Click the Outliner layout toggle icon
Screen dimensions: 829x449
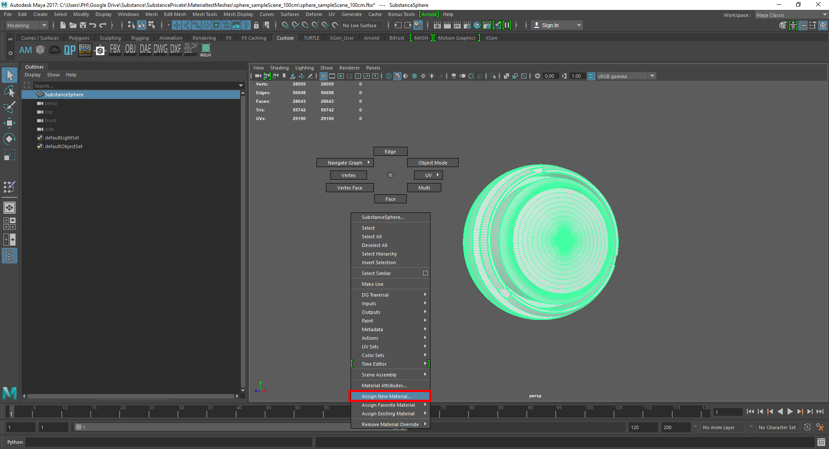[9, 256]
